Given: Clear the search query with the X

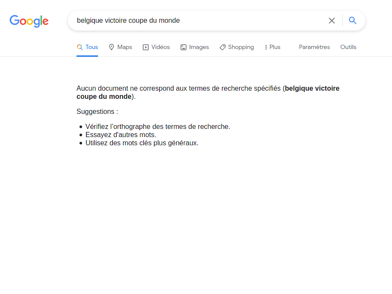Looking at the screenshot, I should pyautogui.click(x=331, y=21).
